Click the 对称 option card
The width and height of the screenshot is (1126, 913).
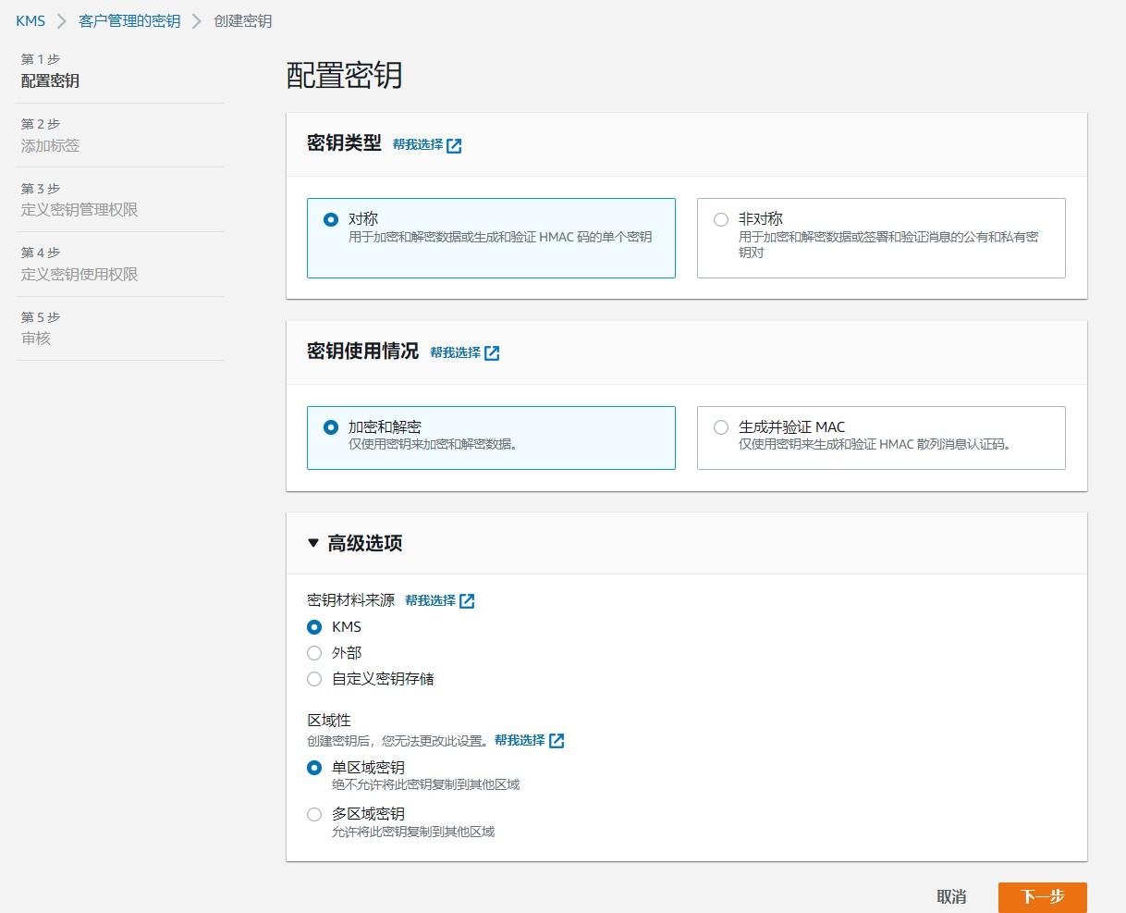[490, 238]
